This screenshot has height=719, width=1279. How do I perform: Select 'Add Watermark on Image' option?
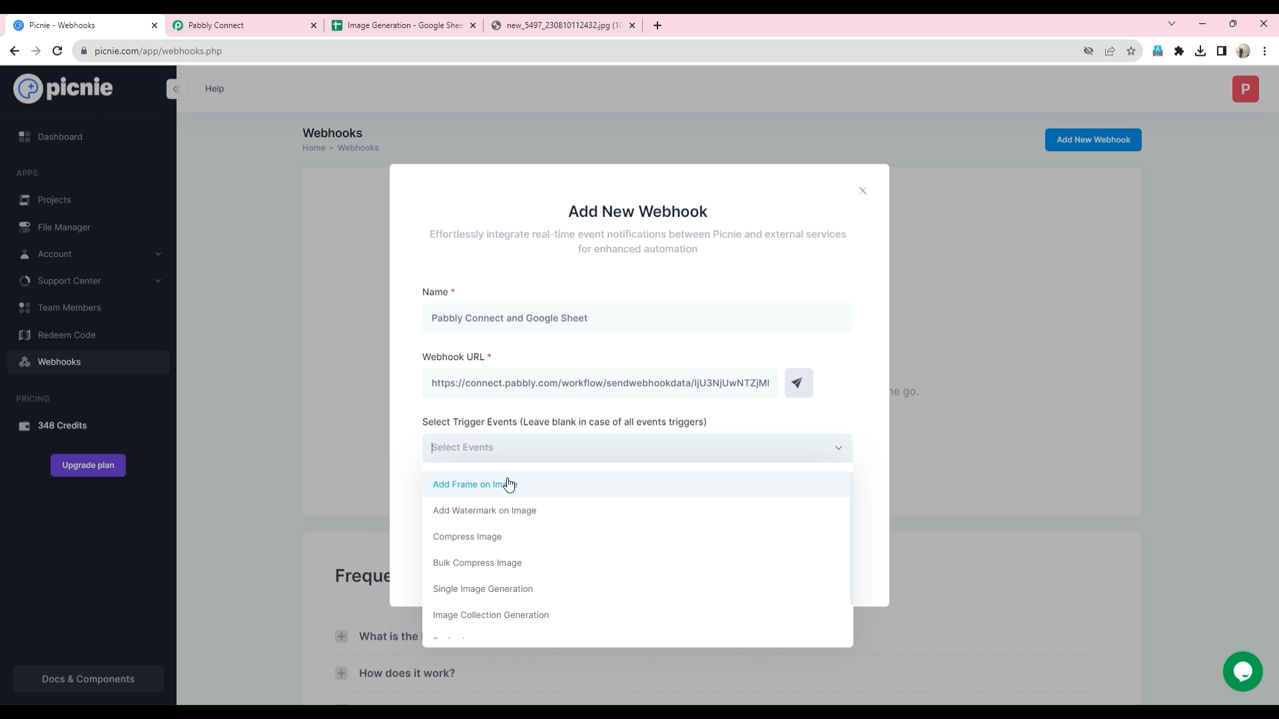(x=484, y=511)
